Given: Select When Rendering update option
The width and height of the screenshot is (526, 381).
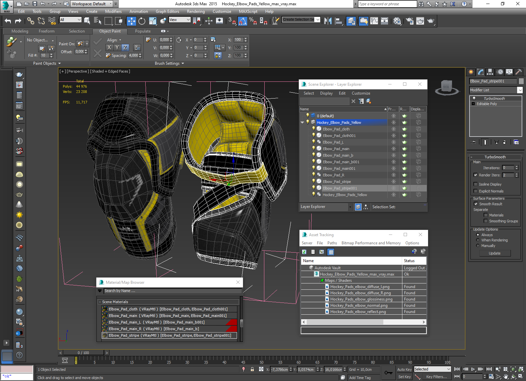Looking at the screenshot, I should point(478,240).
